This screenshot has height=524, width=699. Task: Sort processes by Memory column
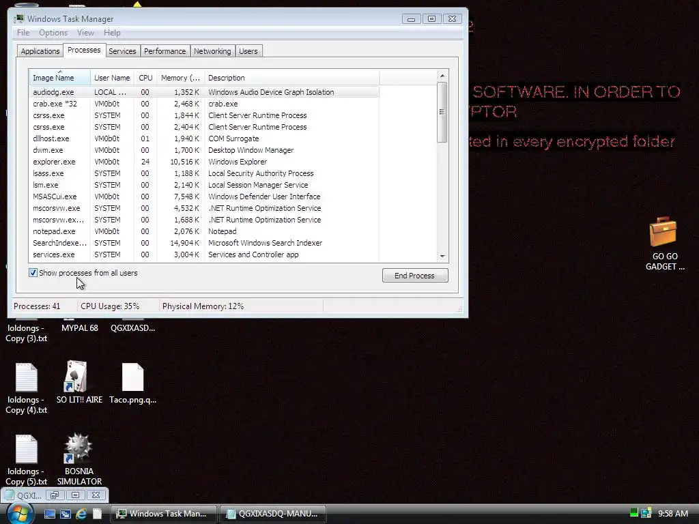[180, 78]
